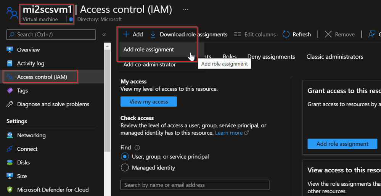Click the Search by name or email field
Image resolution: width=381 pixels, height=196 pixels.
click(x=195, y=185)
